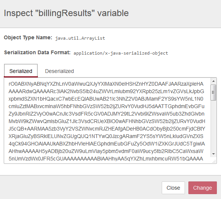Place cursor in line starting rO0ABXNy

[x=106, y=84]
